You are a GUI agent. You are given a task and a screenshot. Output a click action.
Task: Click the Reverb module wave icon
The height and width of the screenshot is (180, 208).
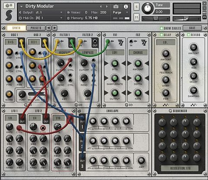[x=193, y=105]
